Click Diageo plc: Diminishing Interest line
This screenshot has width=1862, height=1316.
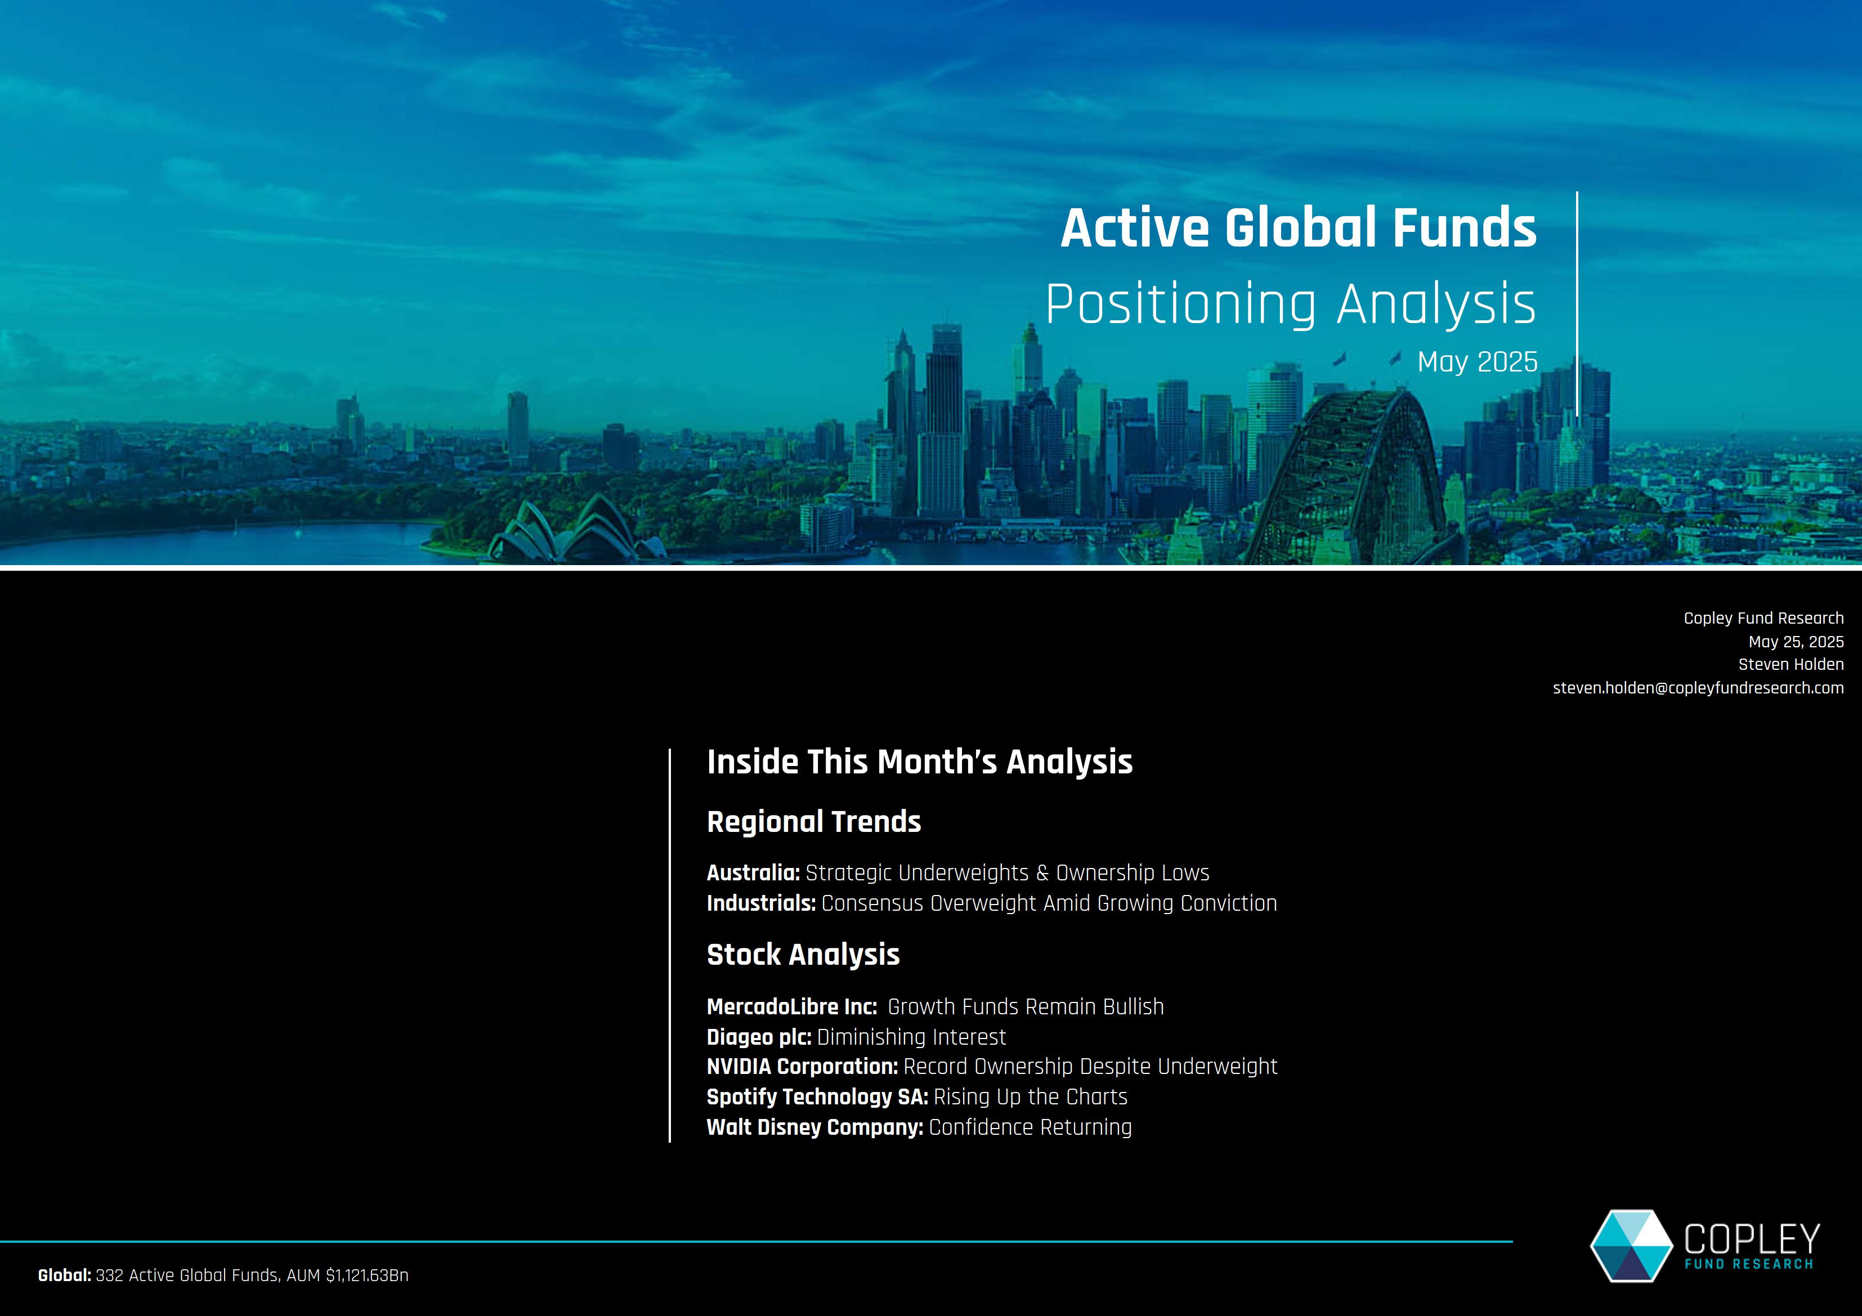[x=856, y=1037]
